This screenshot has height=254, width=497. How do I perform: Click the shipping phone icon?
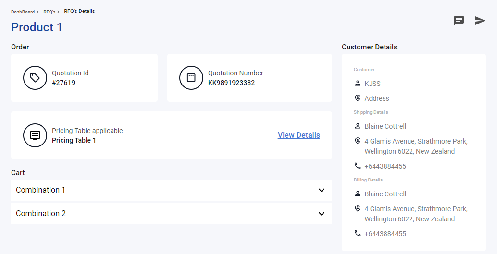[358, 166]
